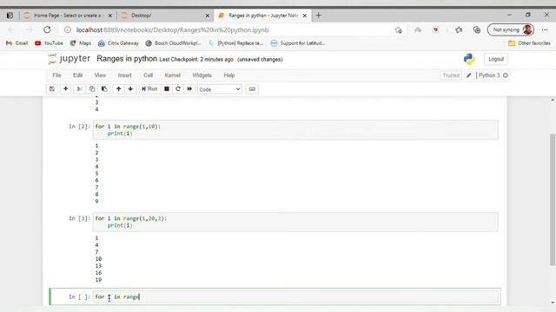Click Not syncing profile button
This screenshot has width=556, height=312.
511,29
